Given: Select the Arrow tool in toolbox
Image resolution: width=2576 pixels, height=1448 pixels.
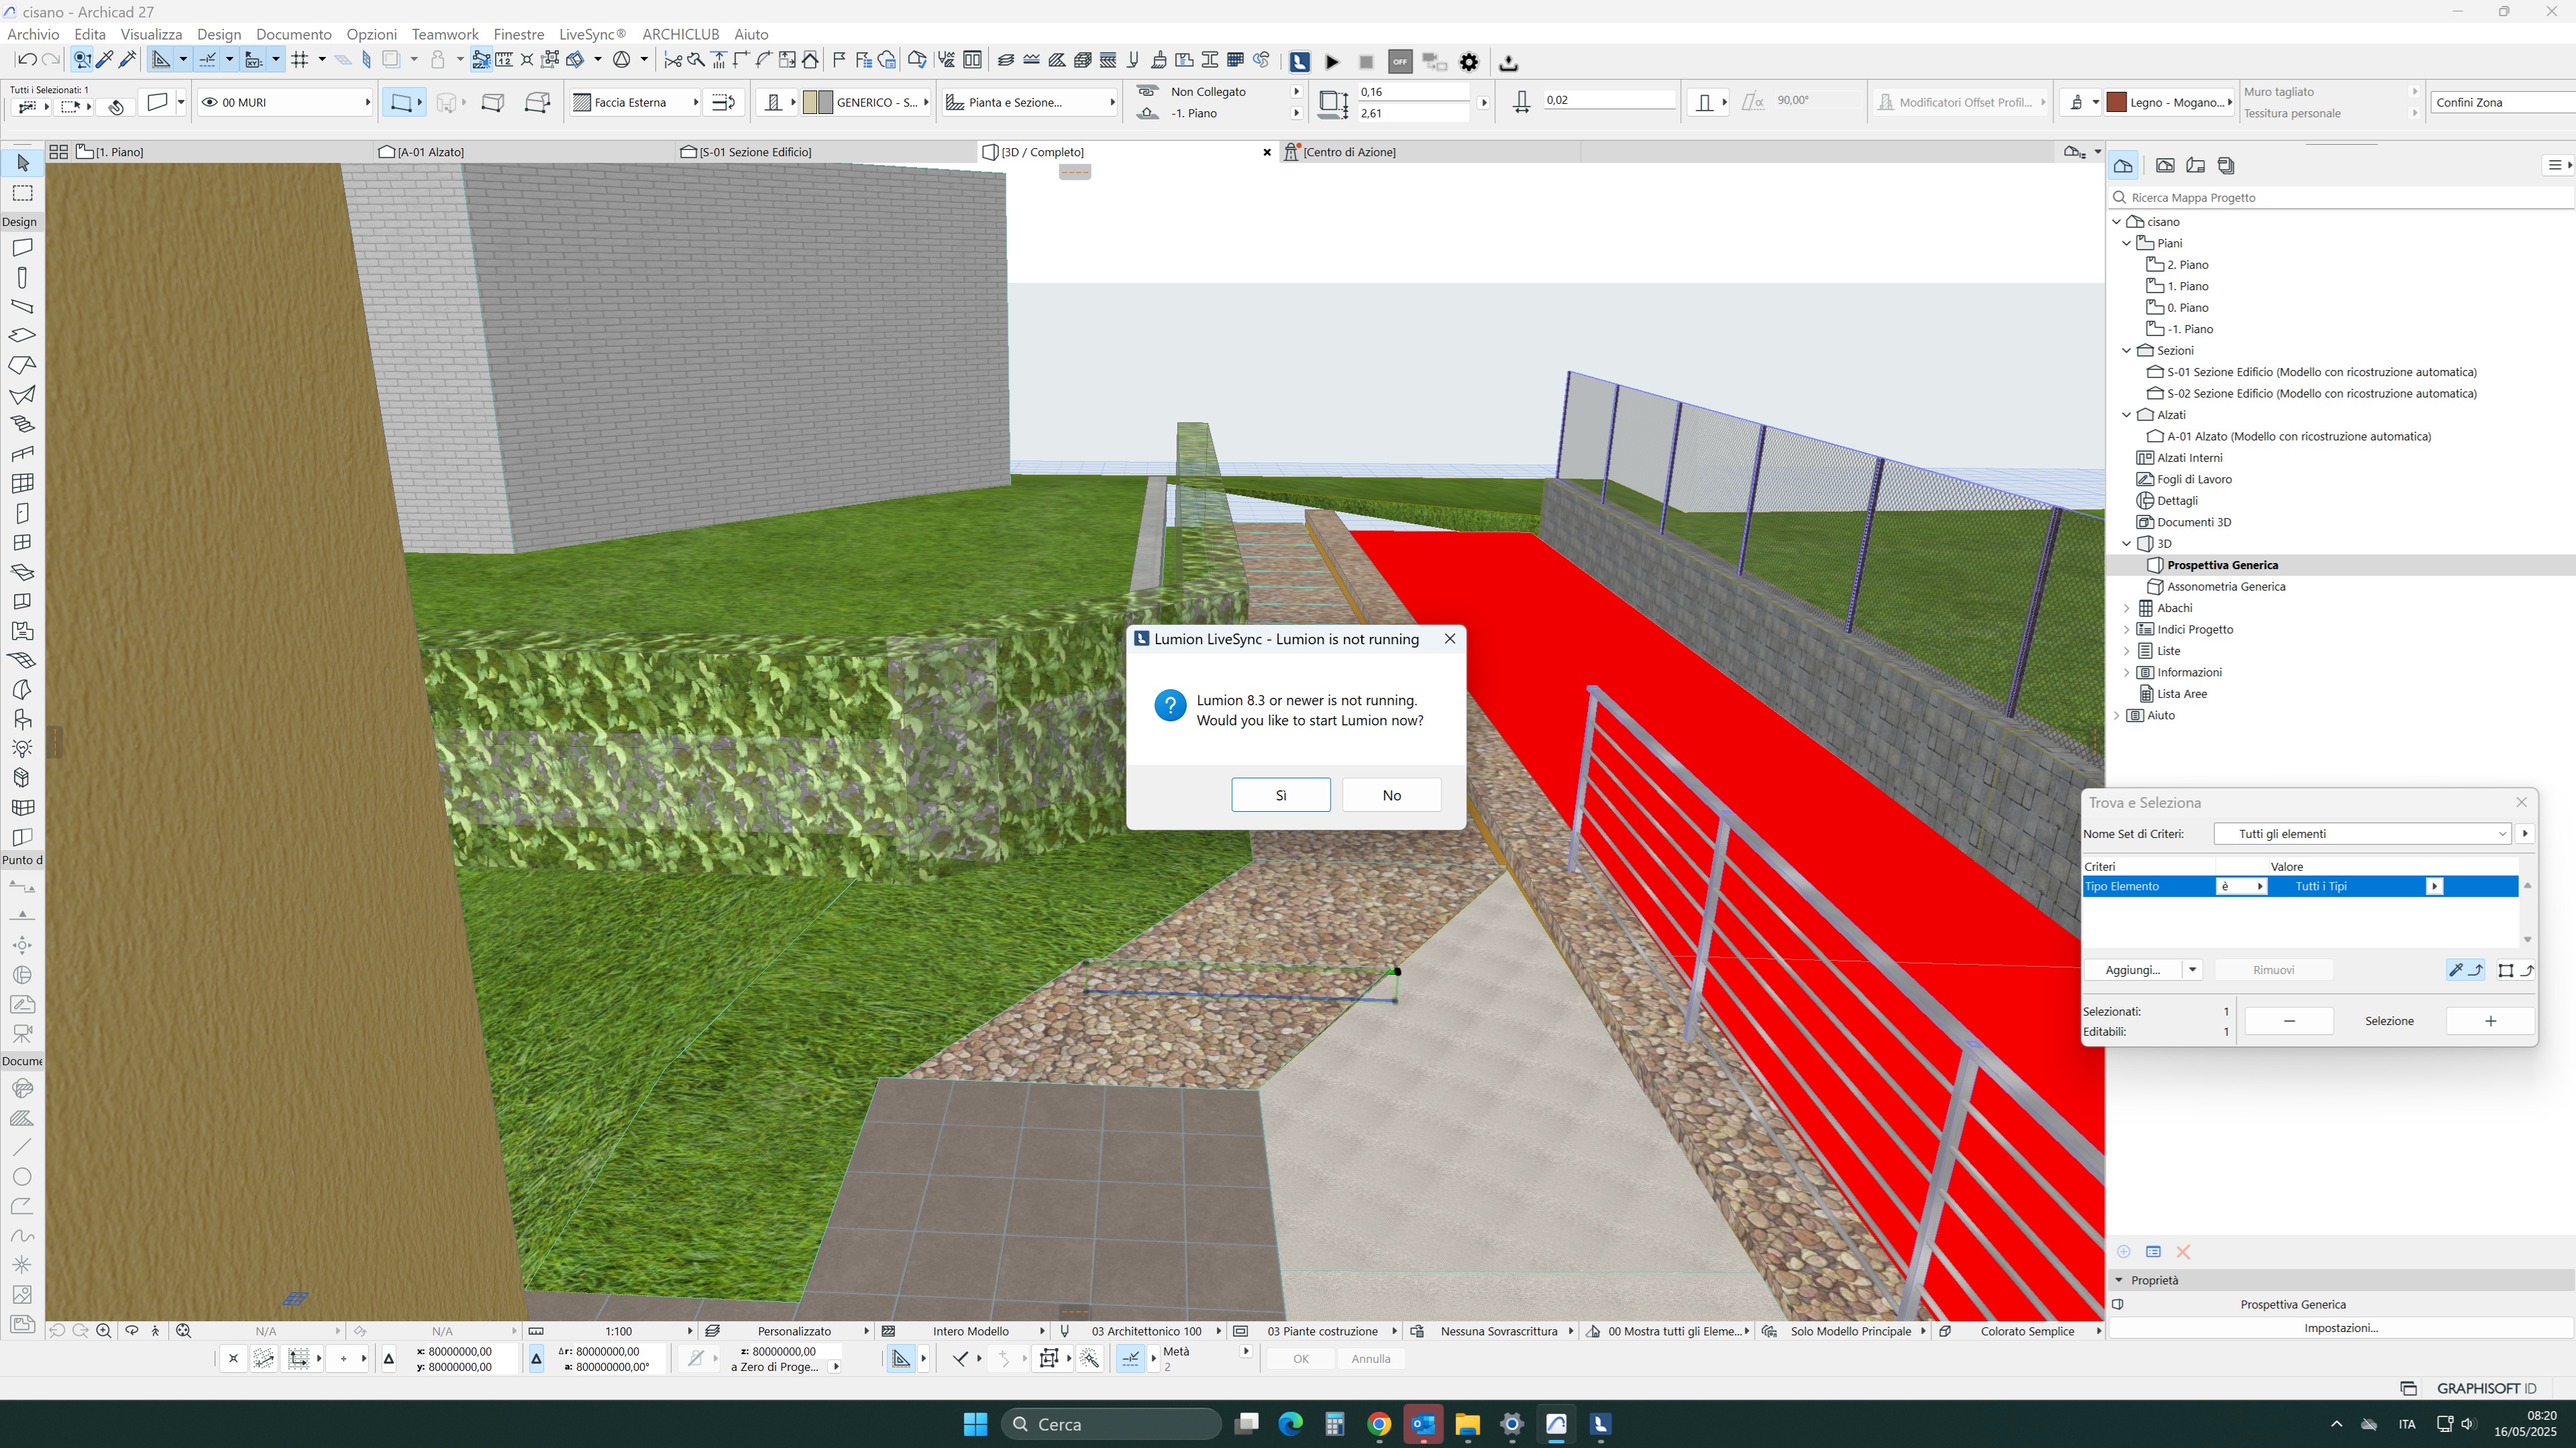Looking at the screenshot, I should [x=22, y=163].
